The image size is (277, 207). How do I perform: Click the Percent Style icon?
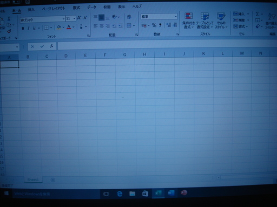click(x=154, y=25)
